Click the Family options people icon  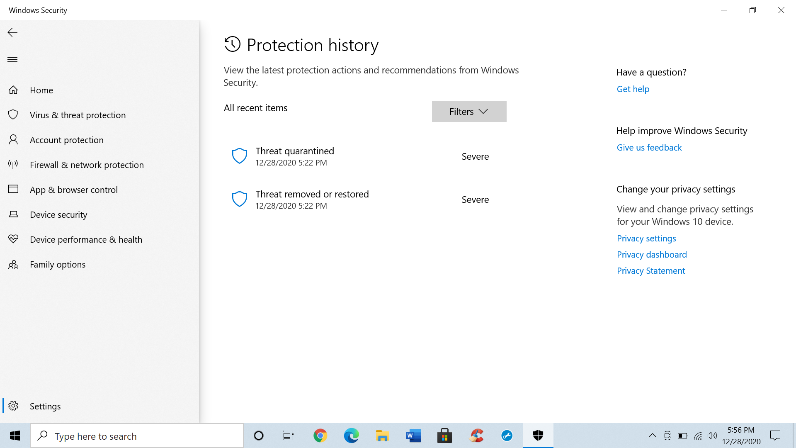[x=13, y=264]
